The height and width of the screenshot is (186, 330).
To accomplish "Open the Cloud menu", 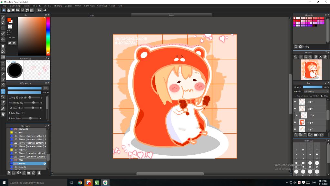I will coord(112,6).
